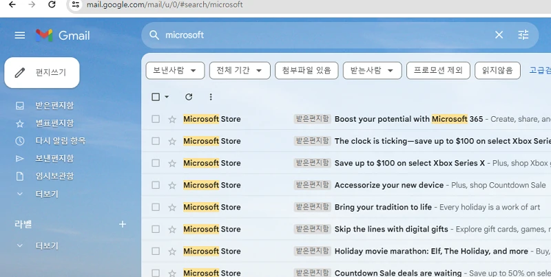551x277 pixels.
Task: Open Skip the lines with digital gifts email
Action: pos(391,230)
